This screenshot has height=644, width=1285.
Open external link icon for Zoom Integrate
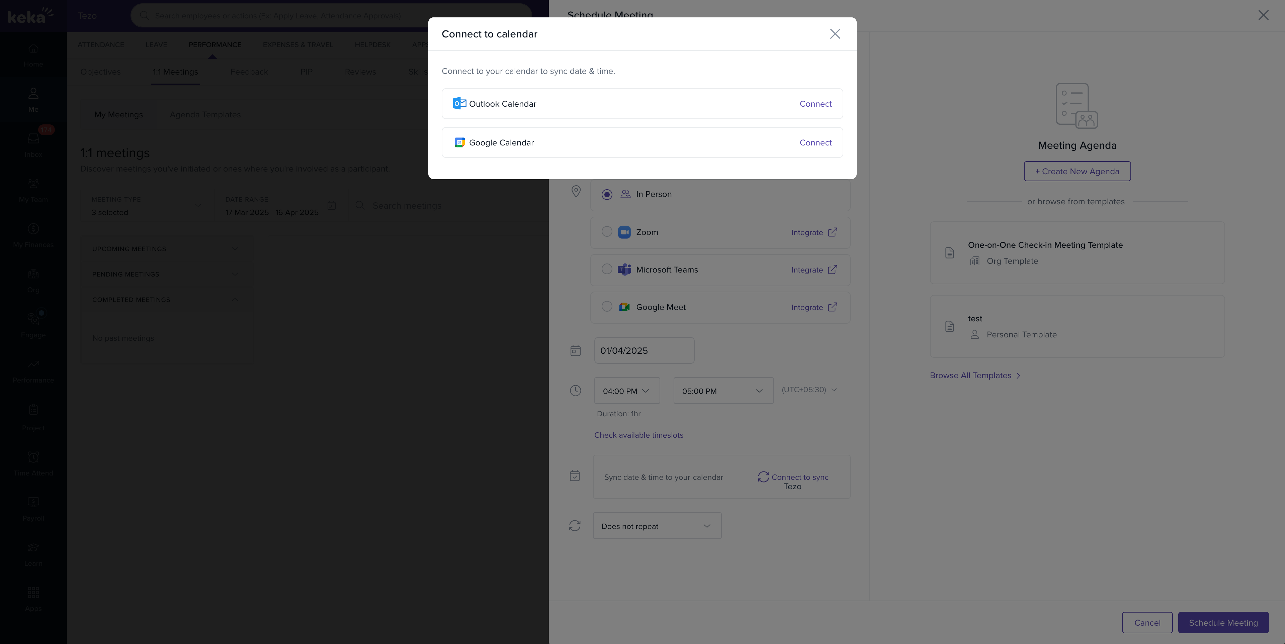tap(832, 232)
